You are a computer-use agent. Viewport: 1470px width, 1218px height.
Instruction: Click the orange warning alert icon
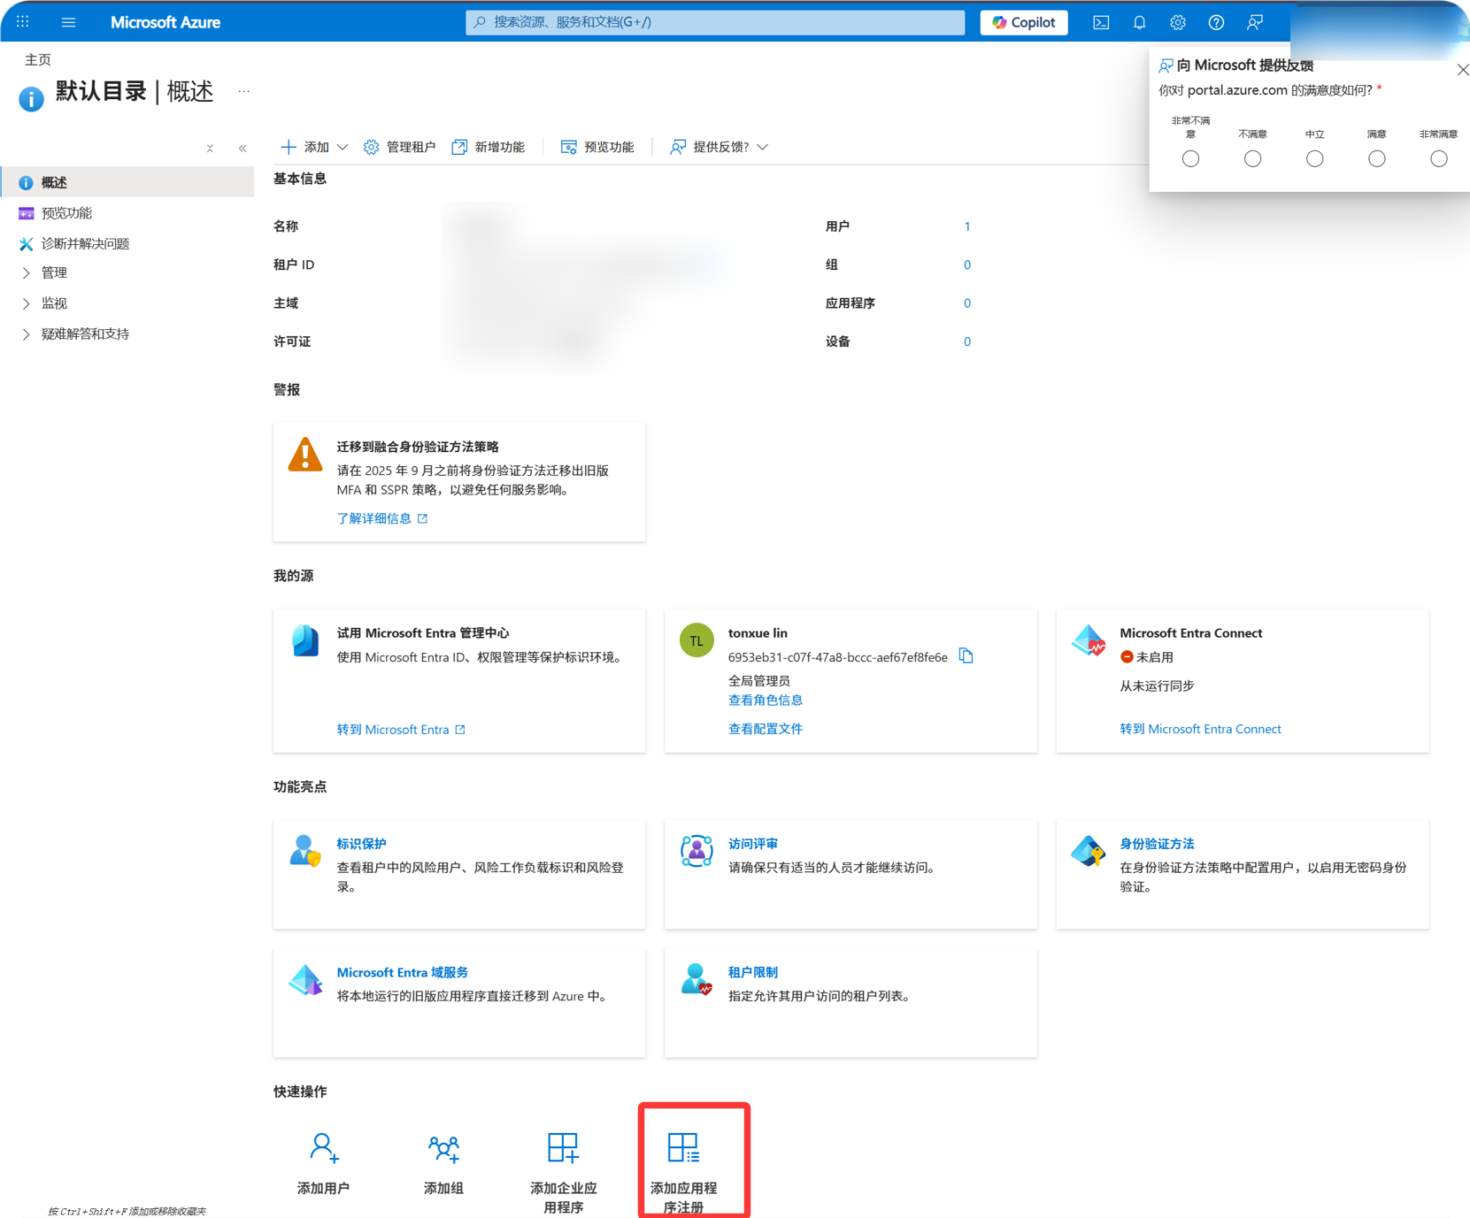click(305, 455)
